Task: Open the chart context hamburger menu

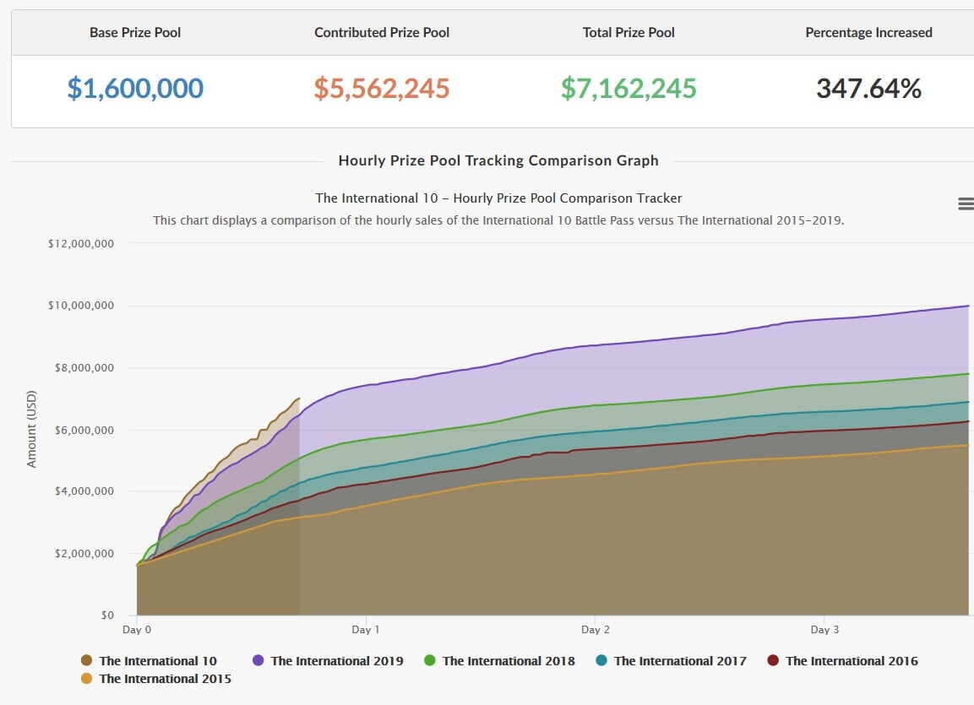Action: click(966, 203)
